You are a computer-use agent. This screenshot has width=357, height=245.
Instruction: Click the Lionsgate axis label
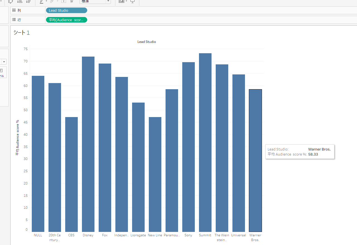point(138,235)
